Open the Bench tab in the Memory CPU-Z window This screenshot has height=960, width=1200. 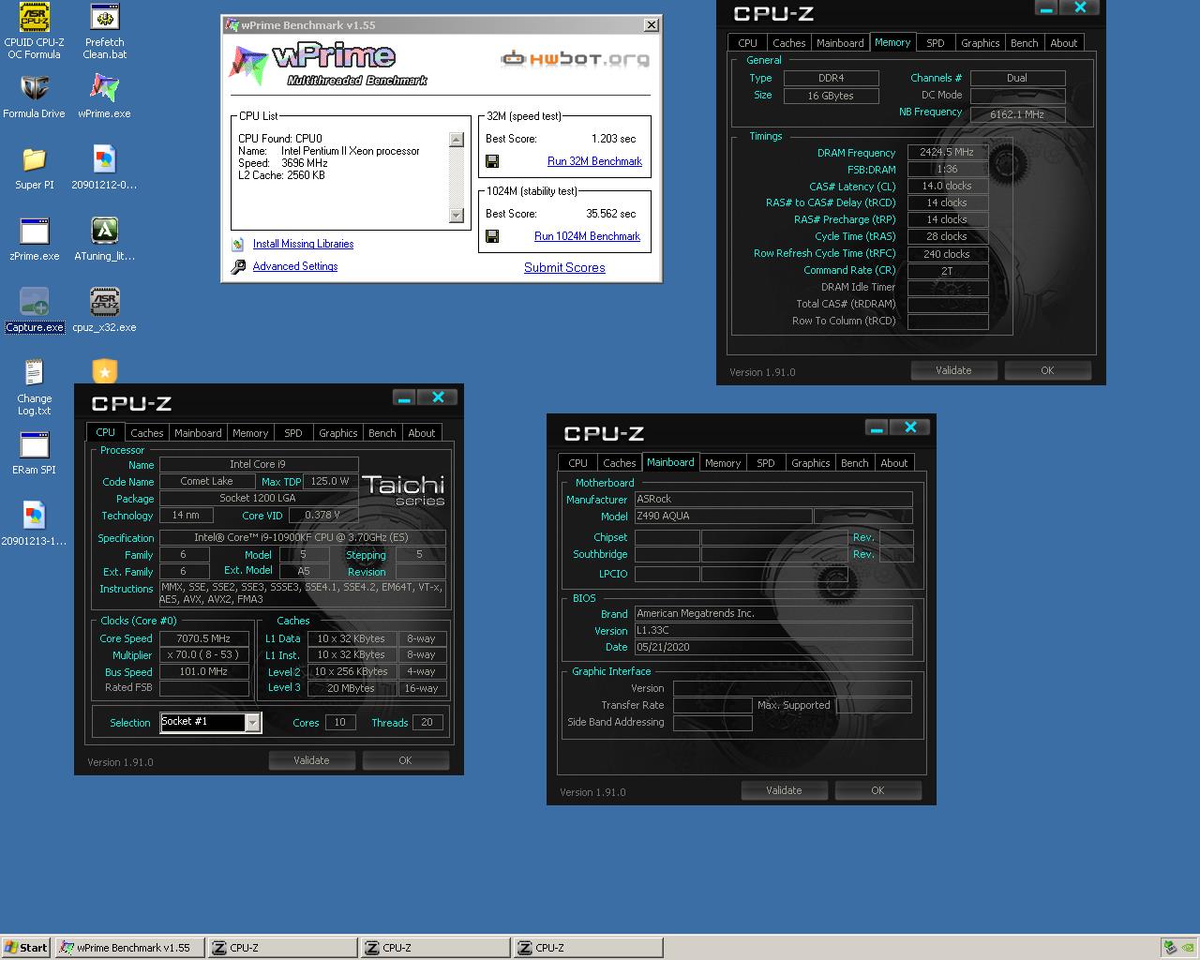[1024, 42]
